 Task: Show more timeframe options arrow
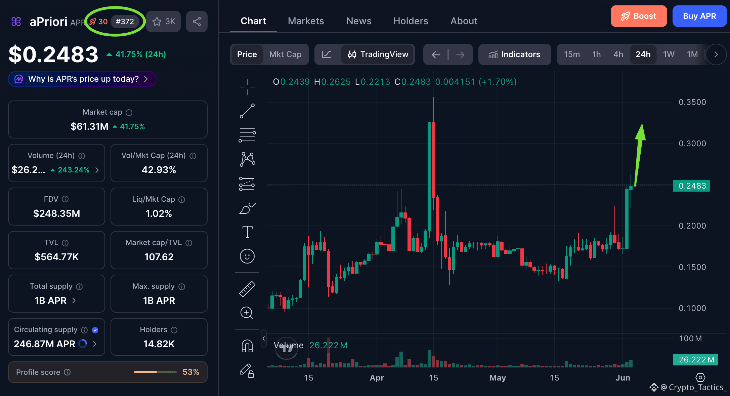click(716, 54)
